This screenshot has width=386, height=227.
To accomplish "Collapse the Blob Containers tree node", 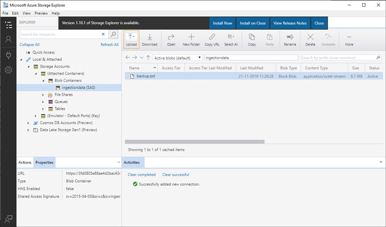I will tap(43, 80).
